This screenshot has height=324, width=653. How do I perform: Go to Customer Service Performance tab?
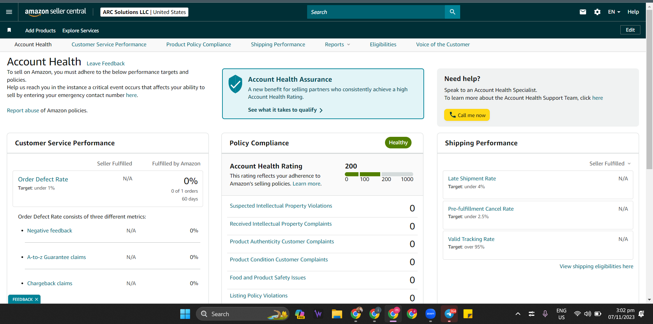pyautogui.click(x=109, y=45)
